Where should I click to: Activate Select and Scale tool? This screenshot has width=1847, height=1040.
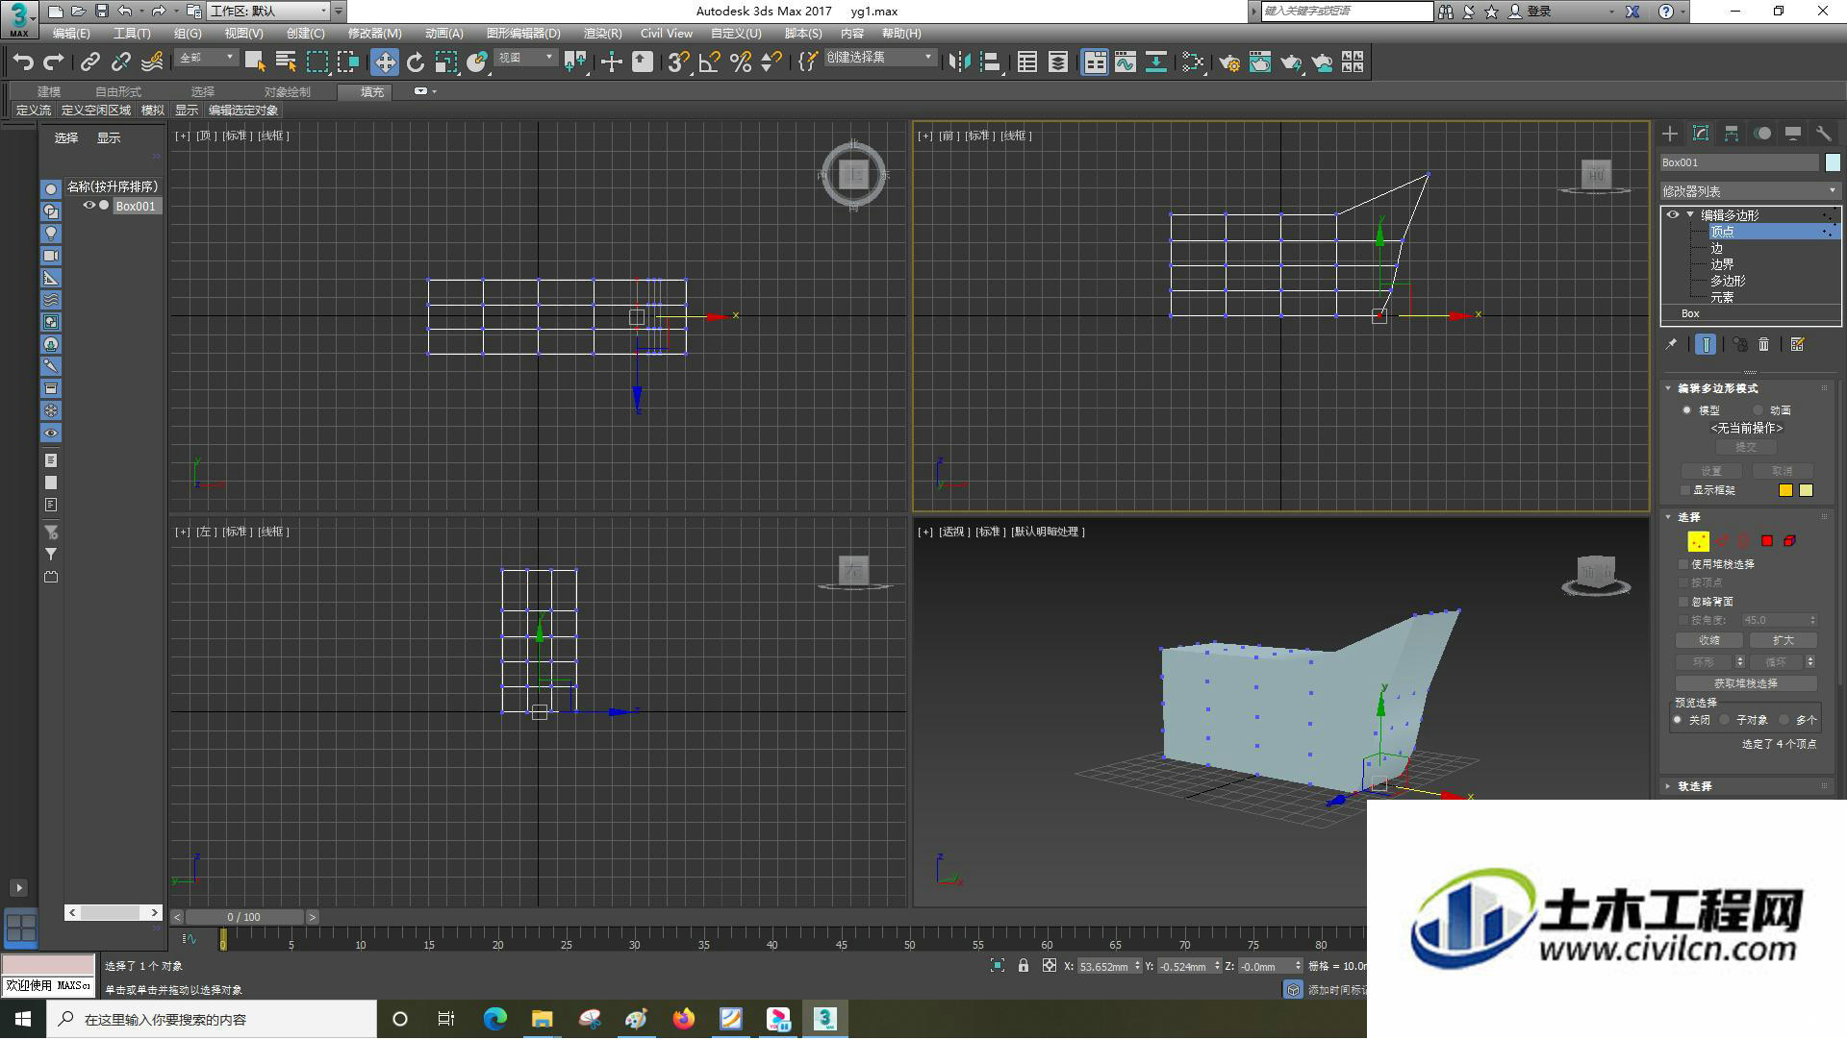tap(446, 62)
